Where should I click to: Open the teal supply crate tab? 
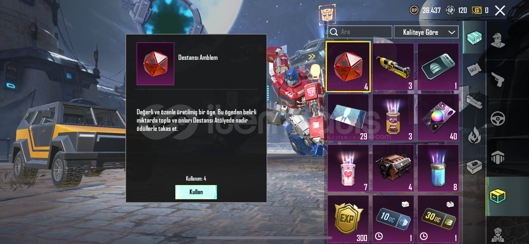pos(474,37)
